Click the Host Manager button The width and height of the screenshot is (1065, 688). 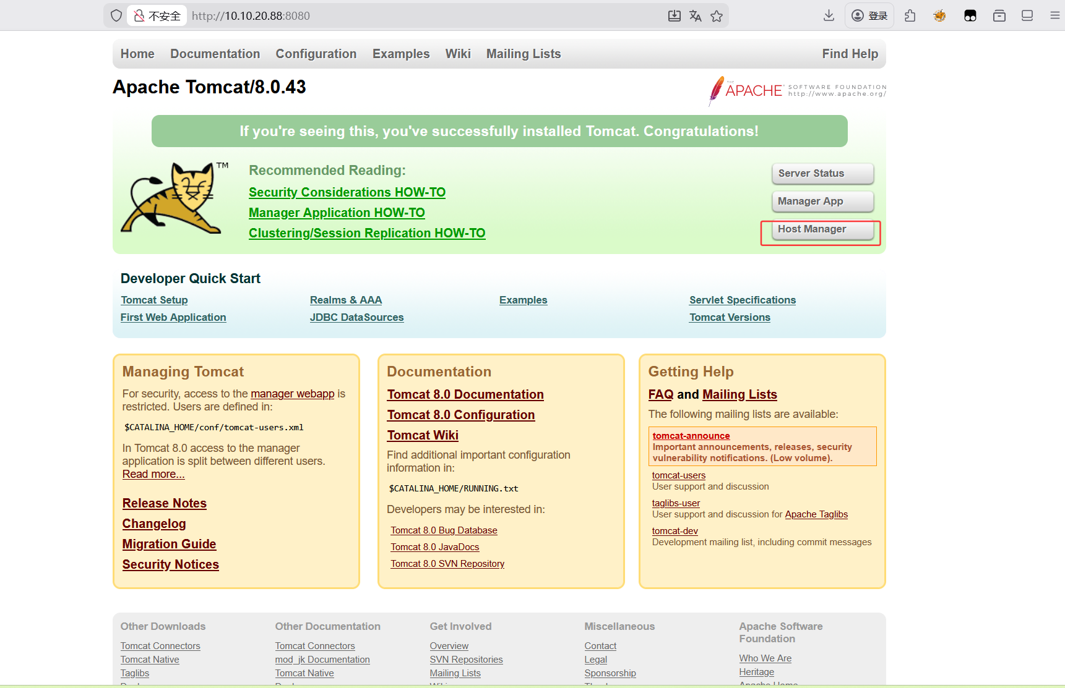[x=822, y=229]
